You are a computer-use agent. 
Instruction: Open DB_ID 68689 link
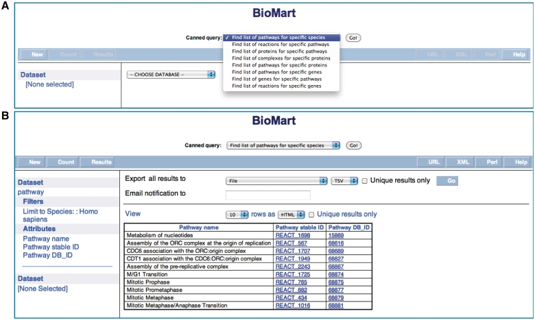pyautogui.click(x=335, y=251)
